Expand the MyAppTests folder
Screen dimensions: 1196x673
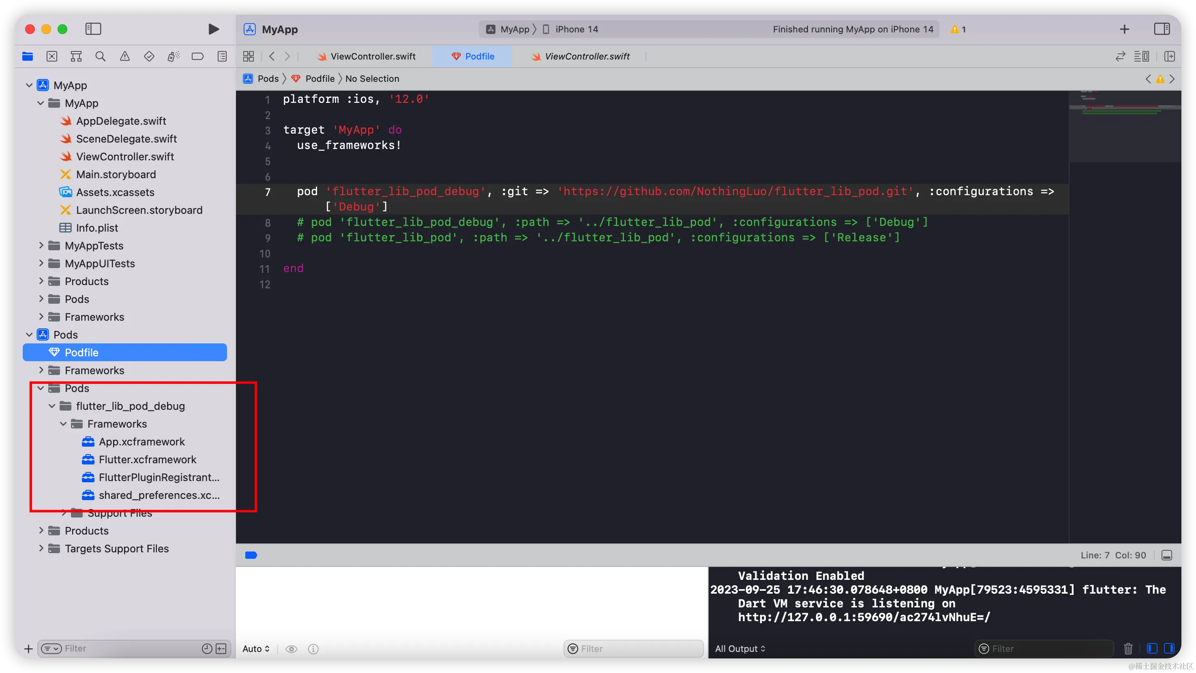pos(41,245)
